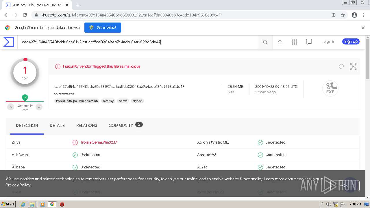This screenshot has height=208, width=370.
Task: Click the browser back arrow
Action: [x=6, y=15]
